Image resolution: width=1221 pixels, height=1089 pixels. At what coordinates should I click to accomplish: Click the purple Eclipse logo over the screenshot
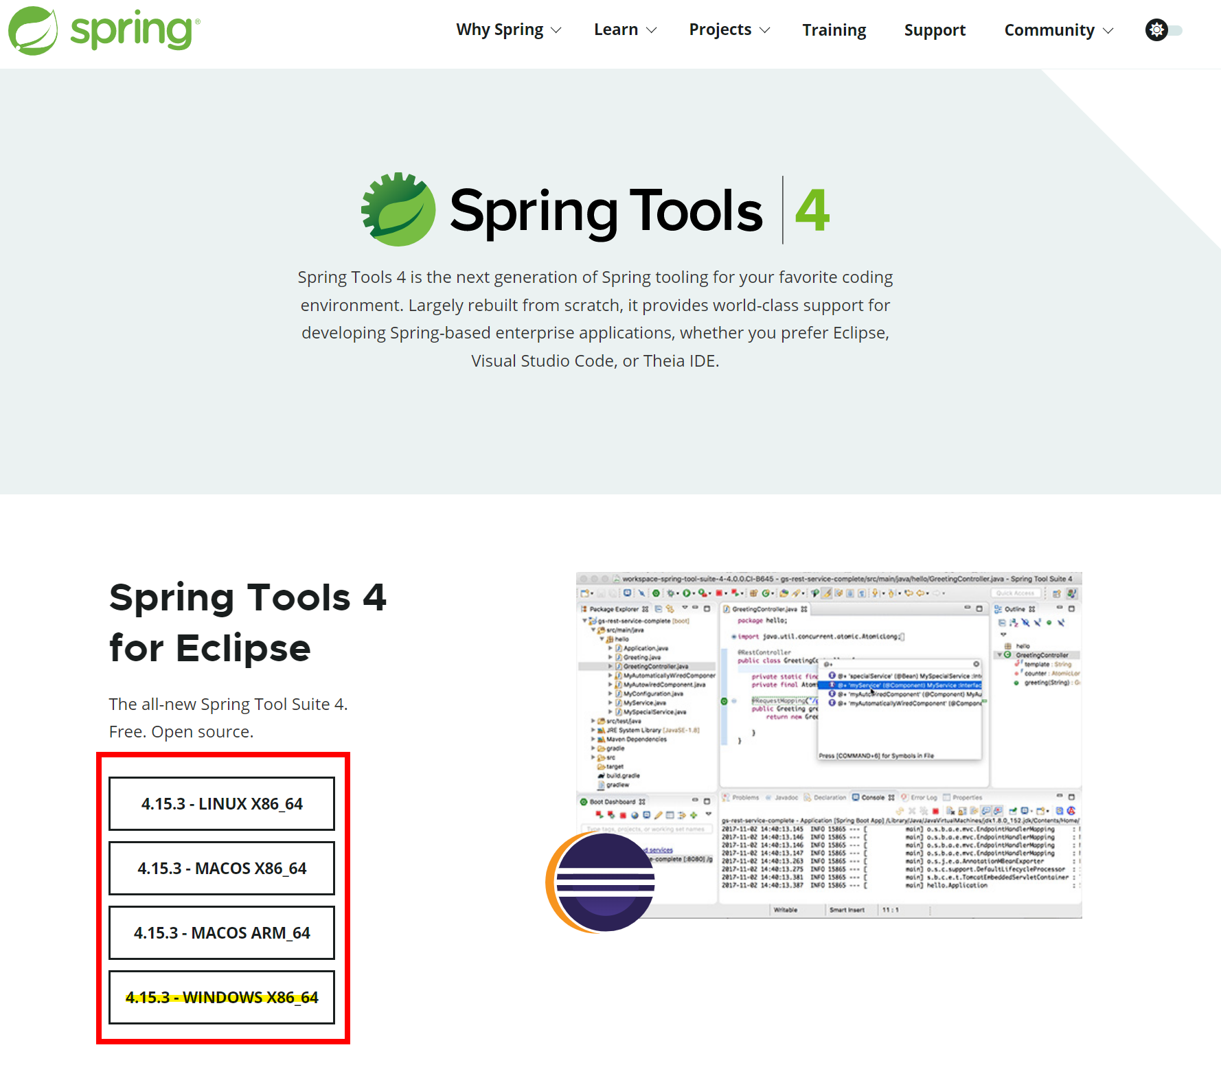click(x=604, y=882)
